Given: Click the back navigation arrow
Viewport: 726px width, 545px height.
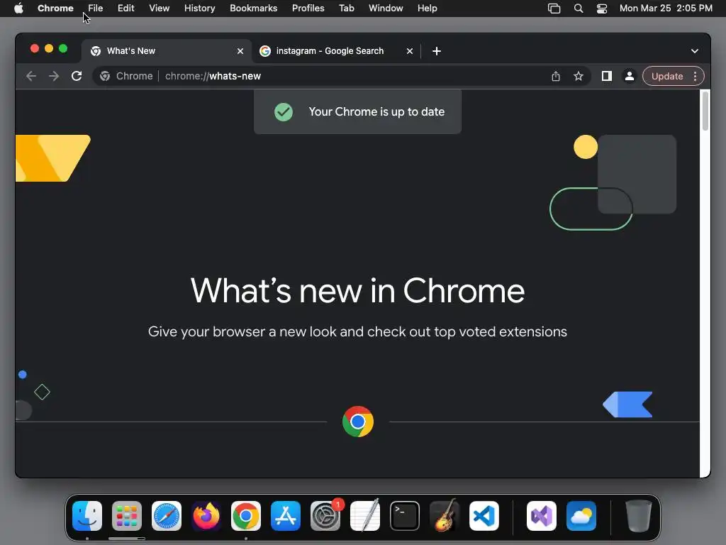Looking at the screenshot, I should [x=31, y=76].
